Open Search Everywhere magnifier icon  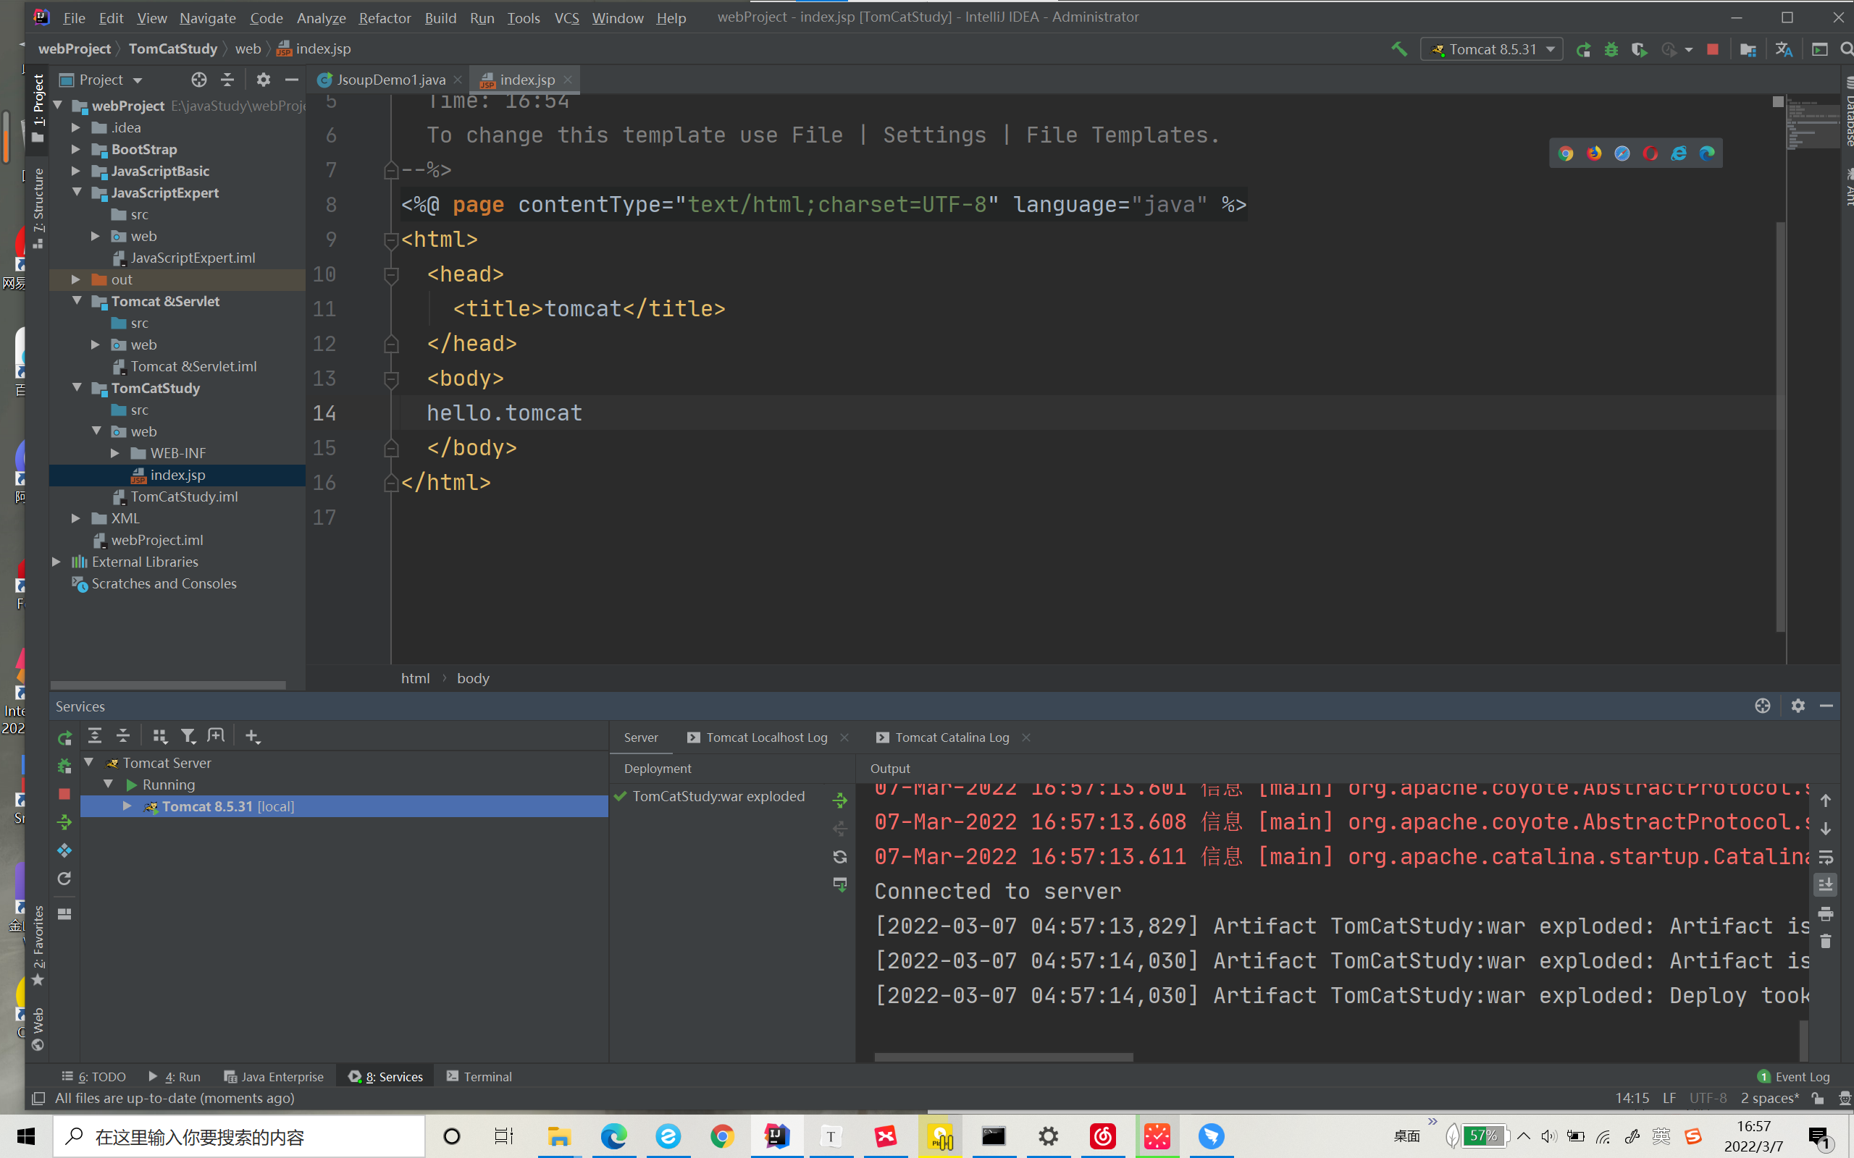1846,50
